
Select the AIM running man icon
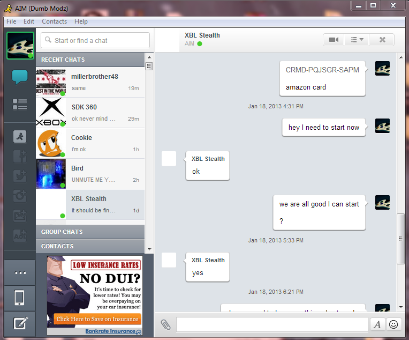[20, 136]
